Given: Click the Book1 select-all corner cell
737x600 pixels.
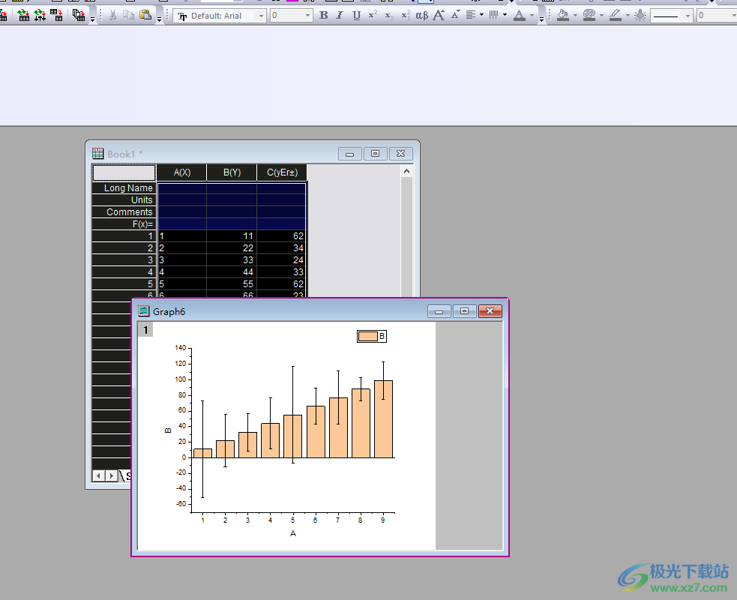Looking at the screenshot, I should point(124,172).
